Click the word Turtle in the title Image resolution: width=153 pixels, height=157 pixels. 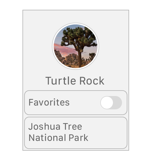(x=61, y=81)
